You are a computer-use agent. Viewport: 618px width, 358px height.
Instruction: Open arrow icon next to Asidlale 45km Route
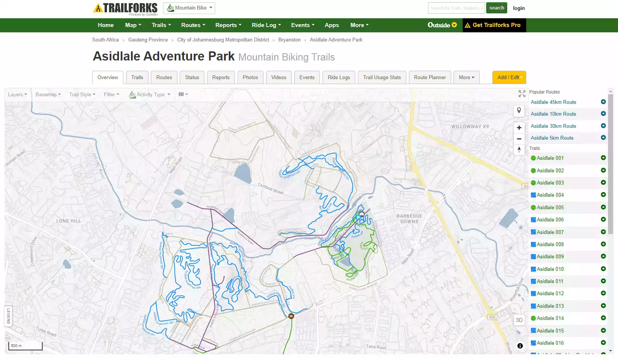[603, 102]
